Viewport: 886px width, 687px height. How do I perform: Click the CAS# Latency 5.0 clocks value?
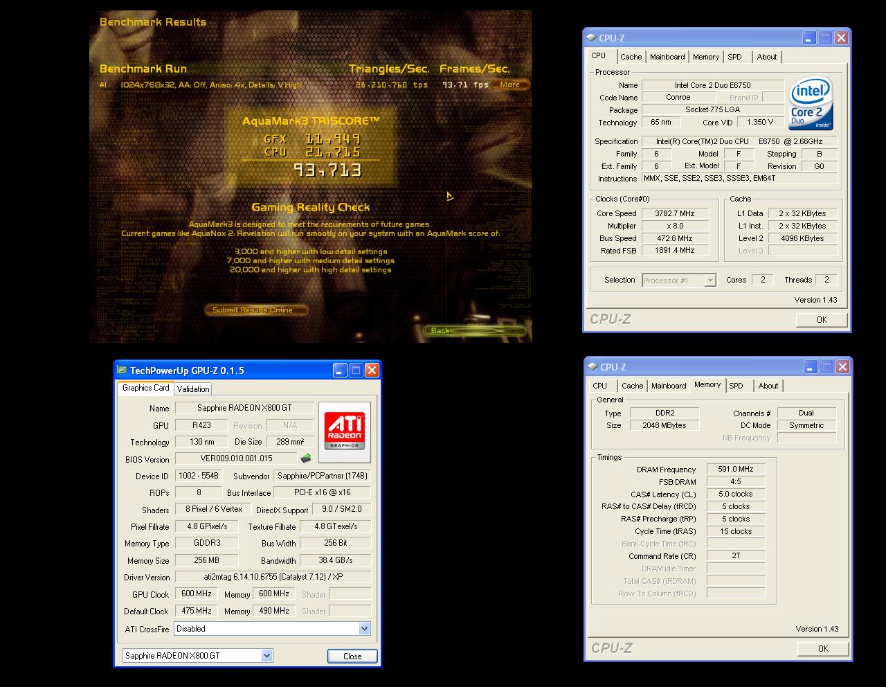[x=736, y=494]
